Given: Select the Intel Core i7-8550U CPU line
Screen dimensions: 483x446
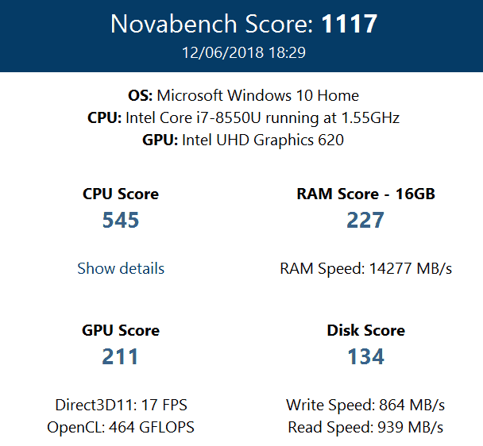Looking at the screenshot, I should [x=243, y=117].
